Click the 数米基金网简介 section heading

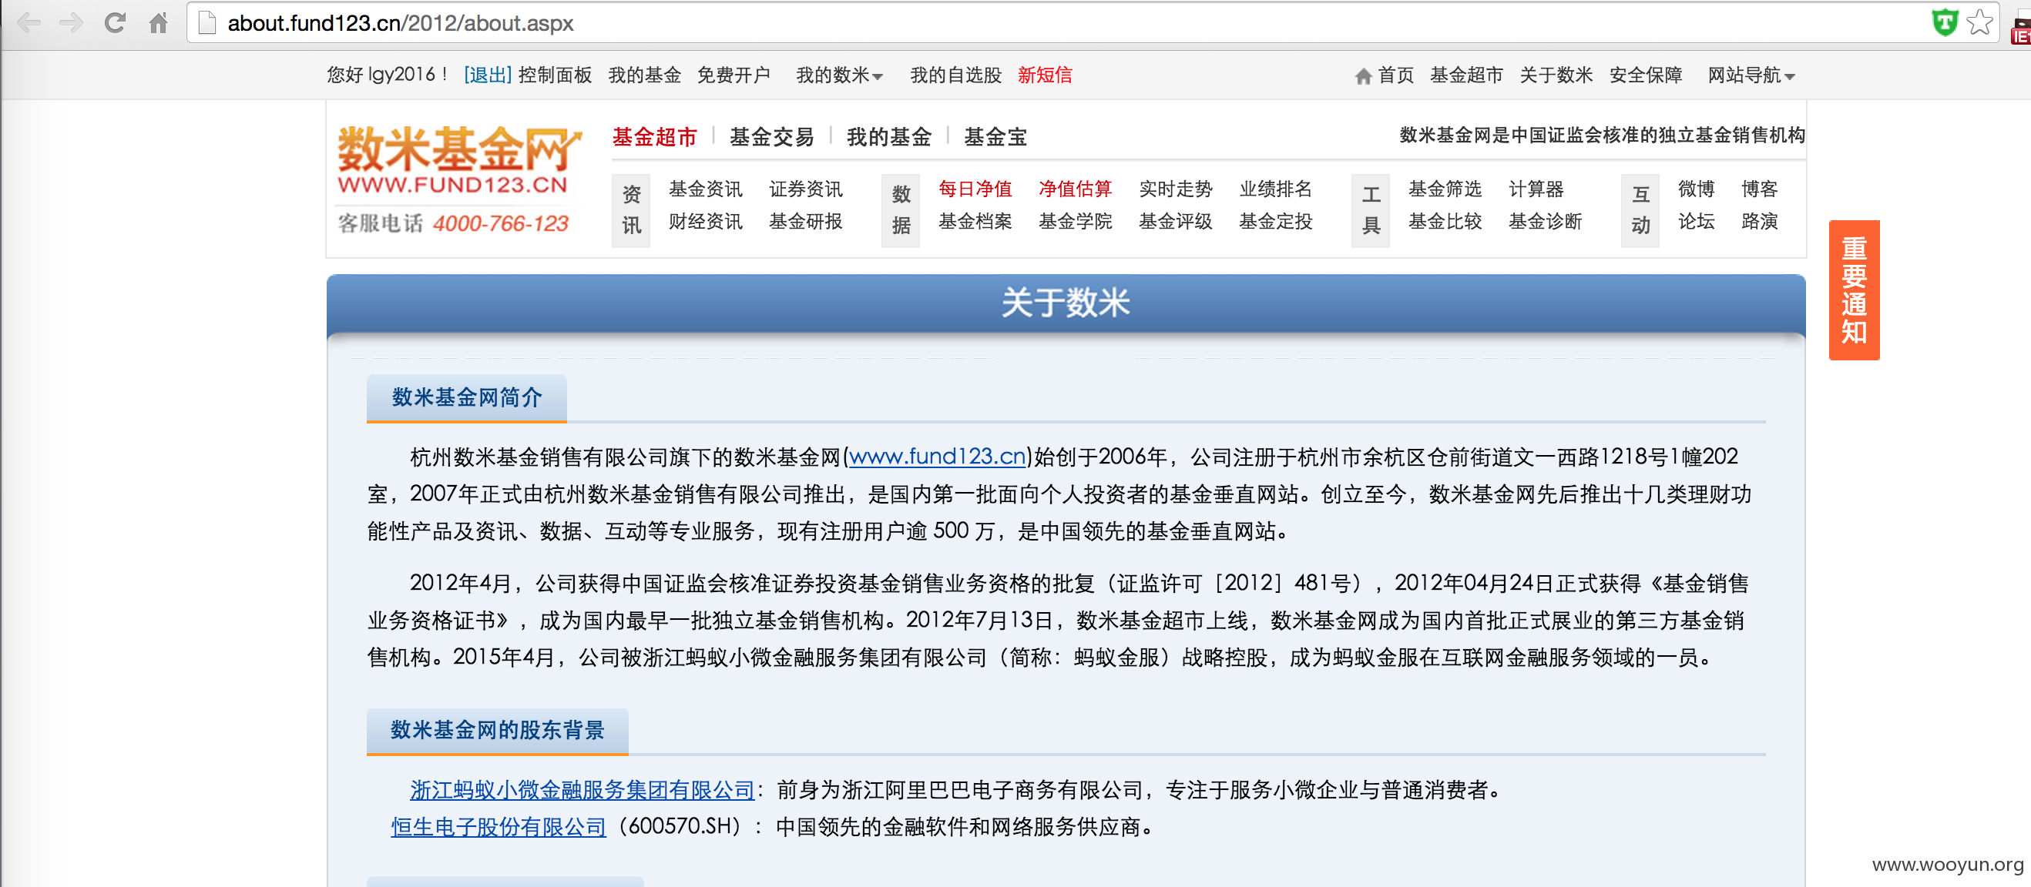coord(467,398)
